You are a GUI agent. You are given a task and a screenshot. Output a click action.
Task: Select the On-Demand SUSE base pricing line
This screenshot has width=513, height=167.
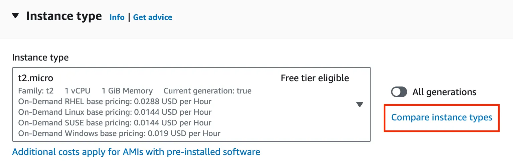click(x=115, y=123)
